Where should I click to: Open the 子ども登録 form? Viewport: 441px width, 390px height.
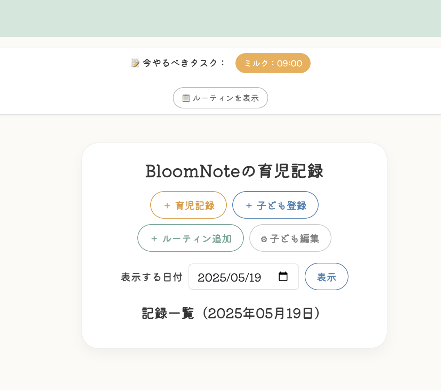[275, 205]
